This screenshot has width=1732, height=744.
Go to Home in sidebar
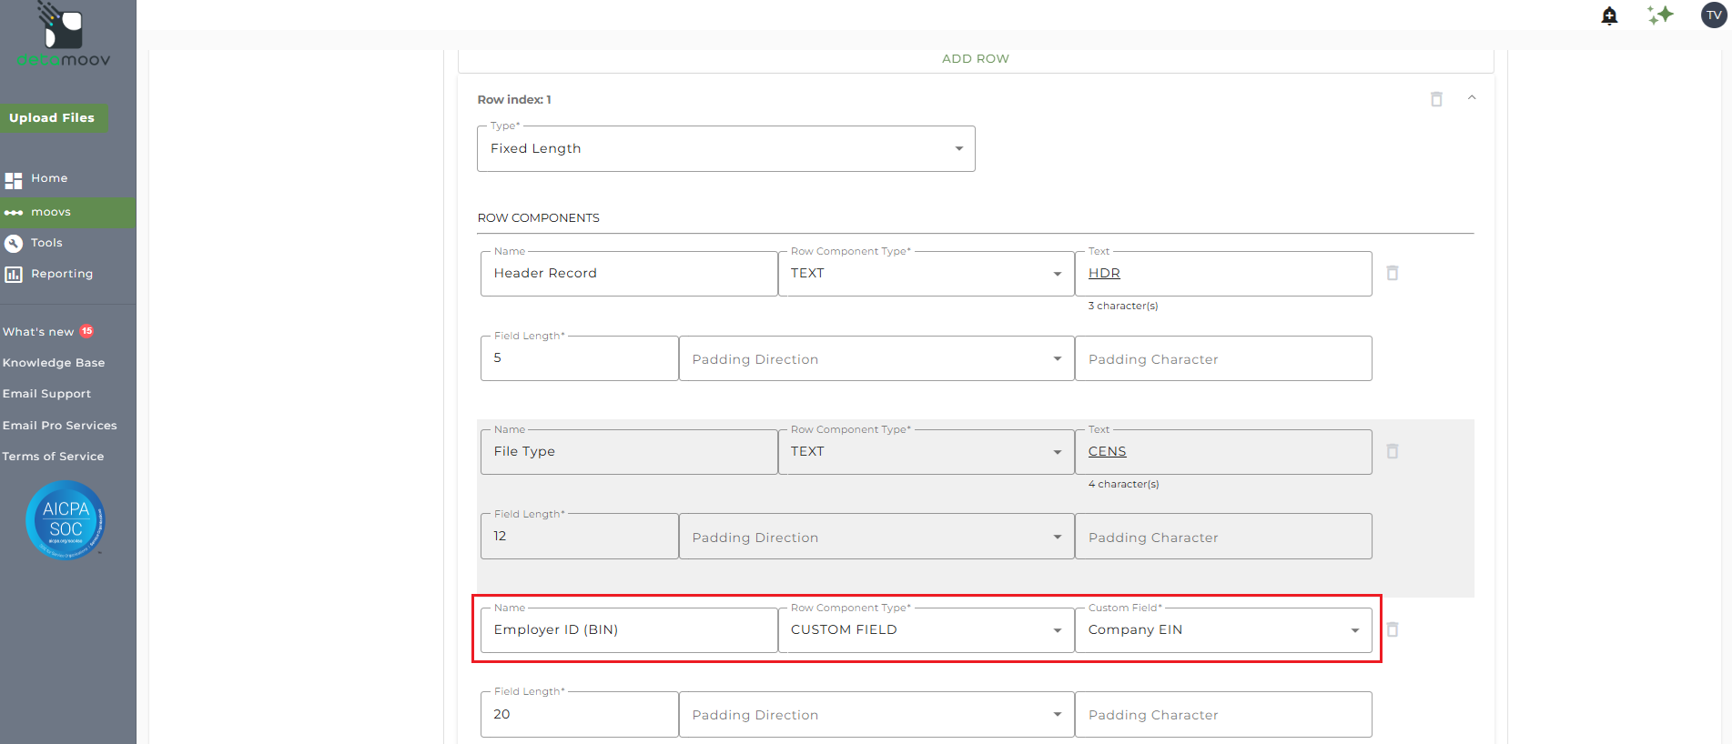tap(49, 178)
